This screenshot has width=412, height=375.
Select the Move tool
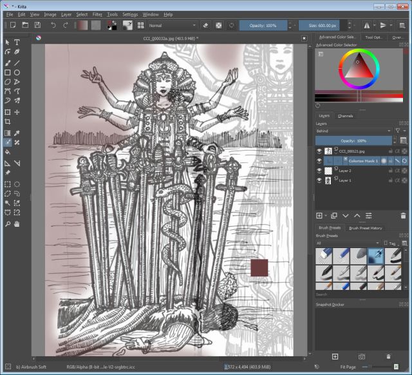17,111
